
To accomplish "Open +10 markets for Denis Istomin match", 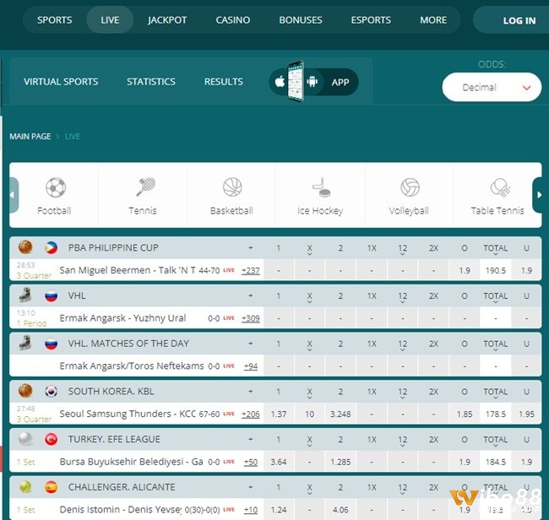I will (x=251, y=510).
